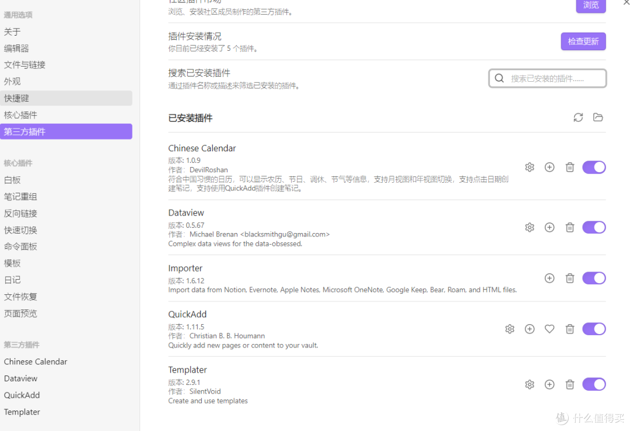Turn off the Dataview plugin toggle
Image resolution: width=630 pixels, height=431 pixels.
click(594, 227)
